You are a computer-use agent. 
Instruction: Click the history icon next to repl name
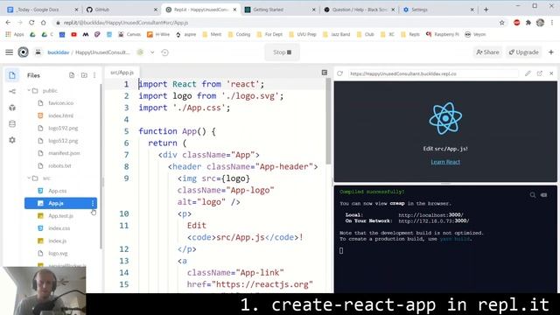pos(164,52)
